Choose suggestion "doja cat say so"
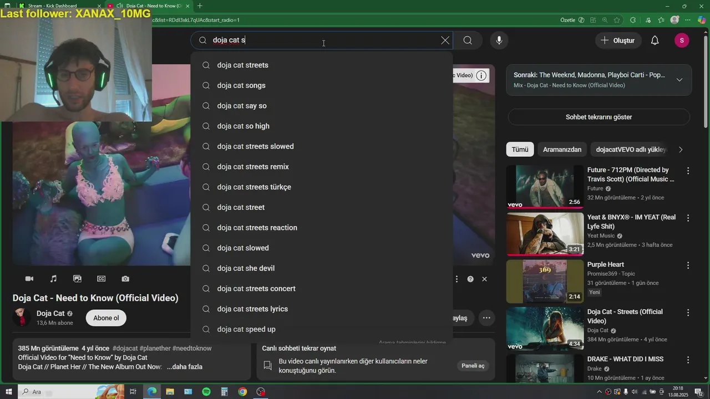This screenshot has width=710, height=399. click(x=322, y=106)
